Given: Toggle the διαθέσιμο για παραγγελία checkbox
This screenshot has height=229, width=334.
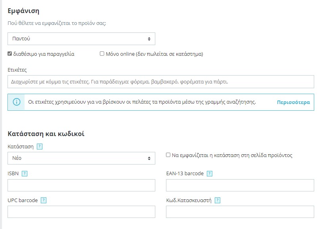Looking at the screenshot, I should pyautogui.click(x=10, y=54).
